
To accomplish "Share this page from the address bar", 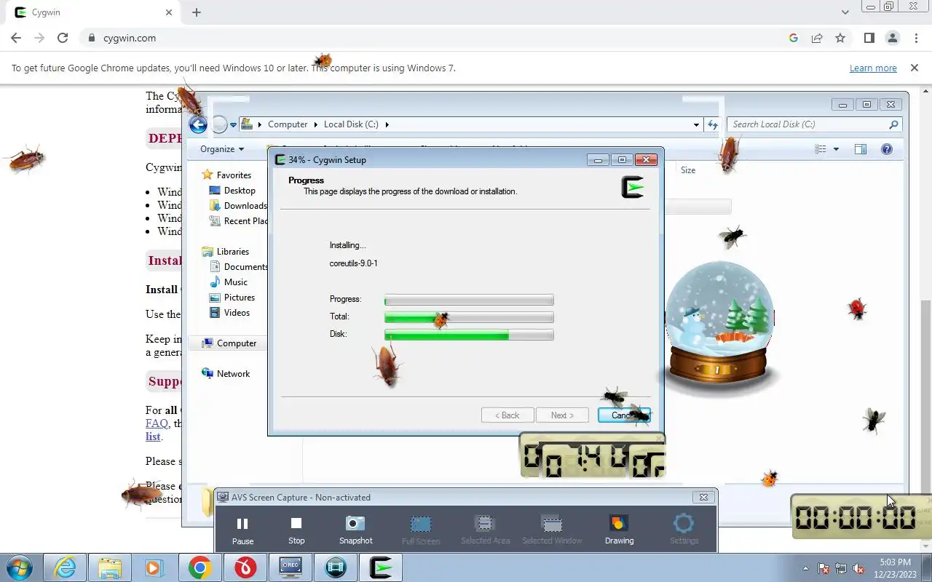I will tap(817, 38).
